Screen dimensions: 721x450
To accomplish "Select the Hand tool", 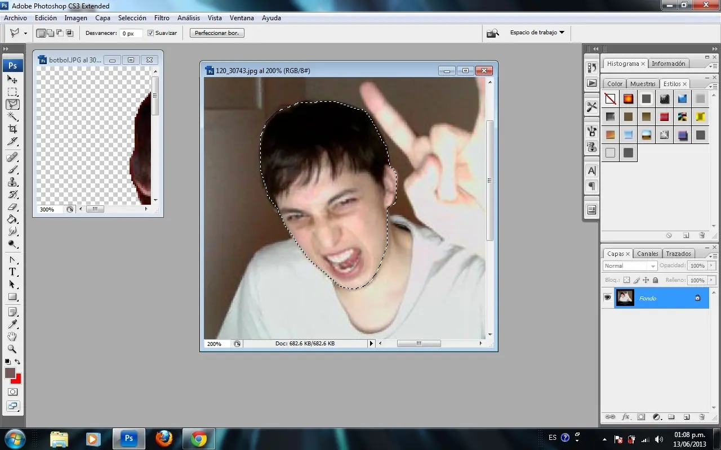I will coord(12,336).
